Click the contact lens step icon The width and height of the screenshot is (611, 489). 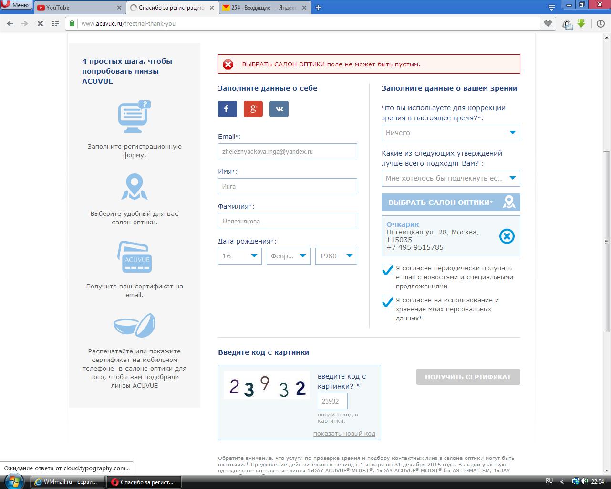(x=135, y=325)
